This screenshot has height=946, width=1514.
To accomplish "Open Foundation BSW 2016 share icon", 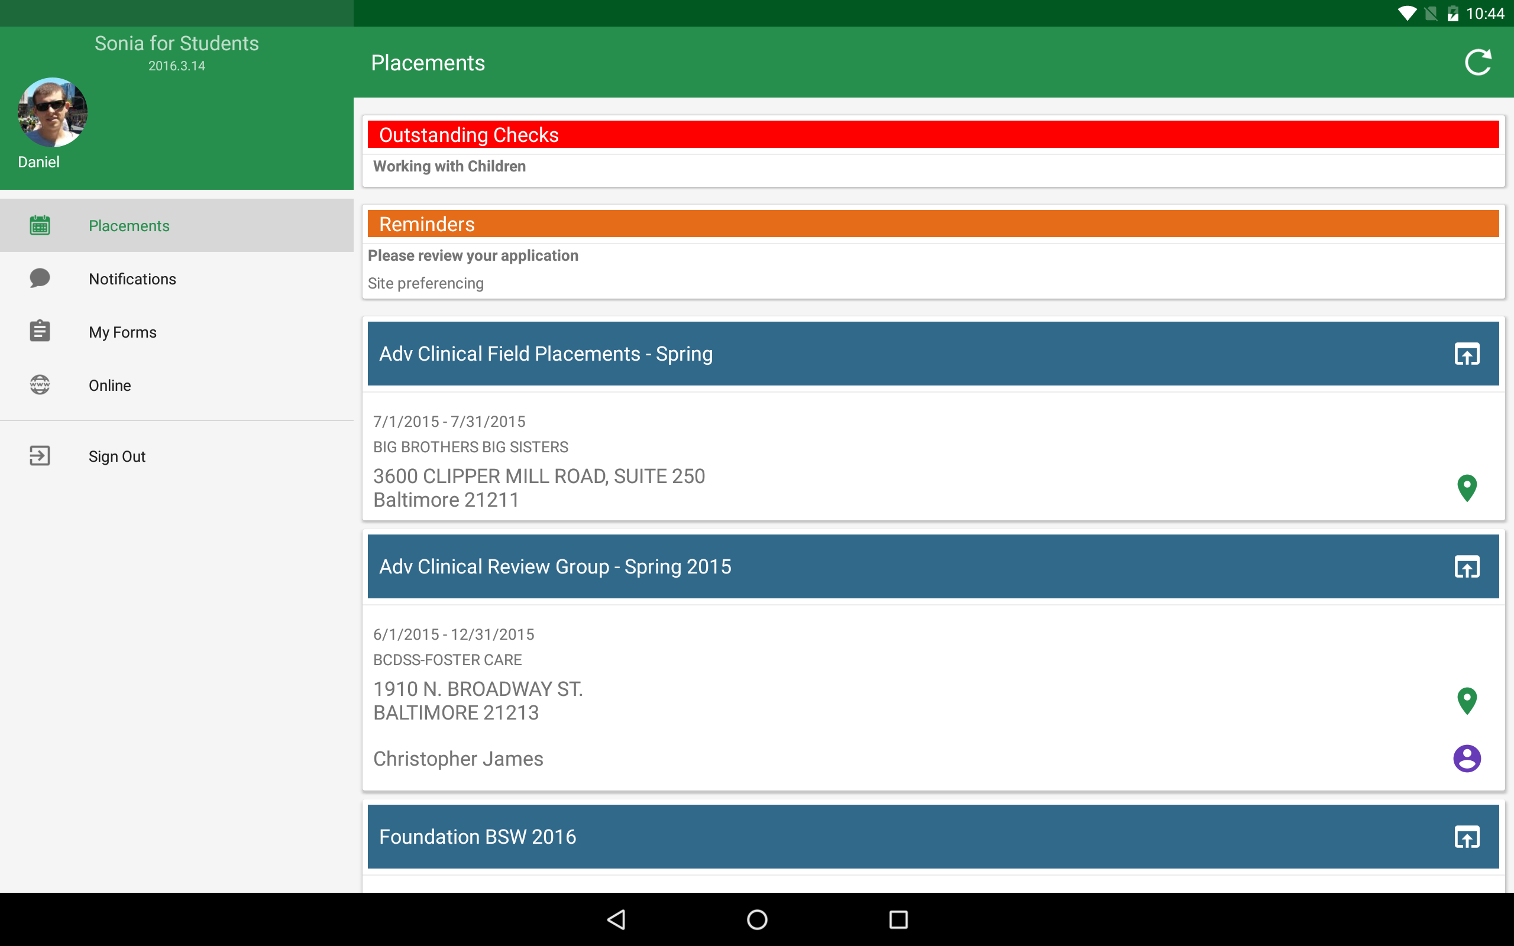I will [x=1467, y=837].
